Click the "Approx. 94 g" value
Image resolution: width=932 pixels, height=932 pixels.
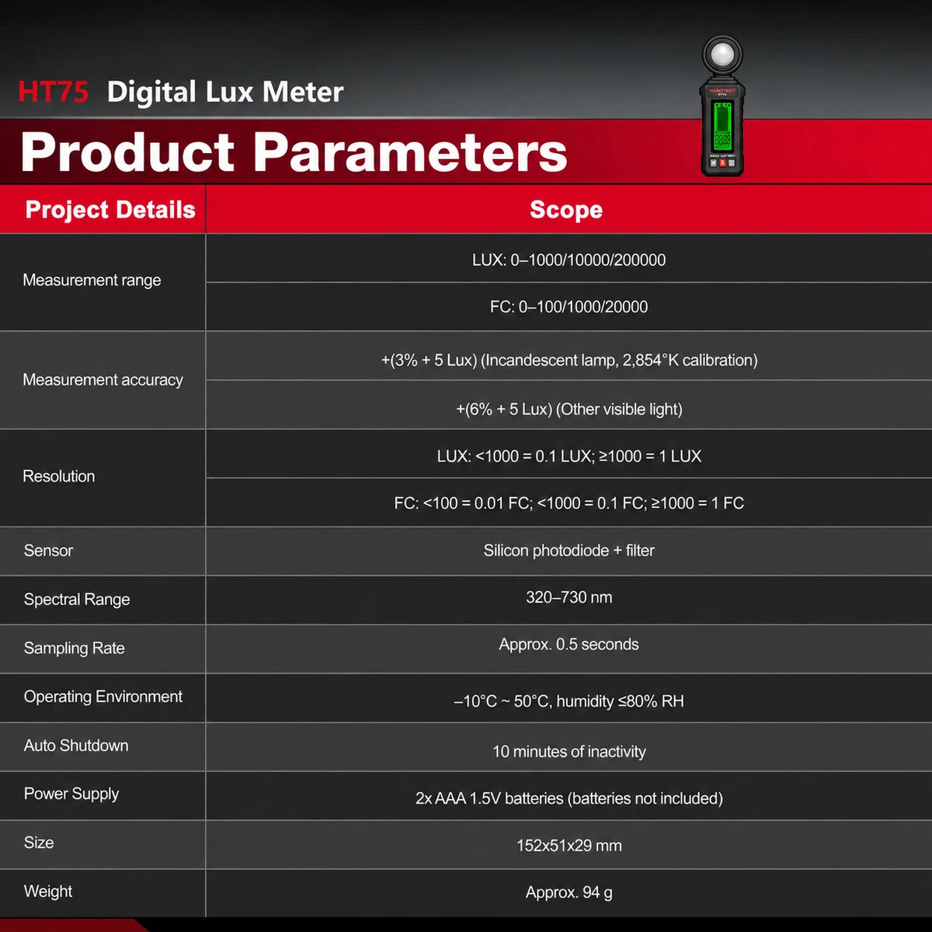pos(569,892)
